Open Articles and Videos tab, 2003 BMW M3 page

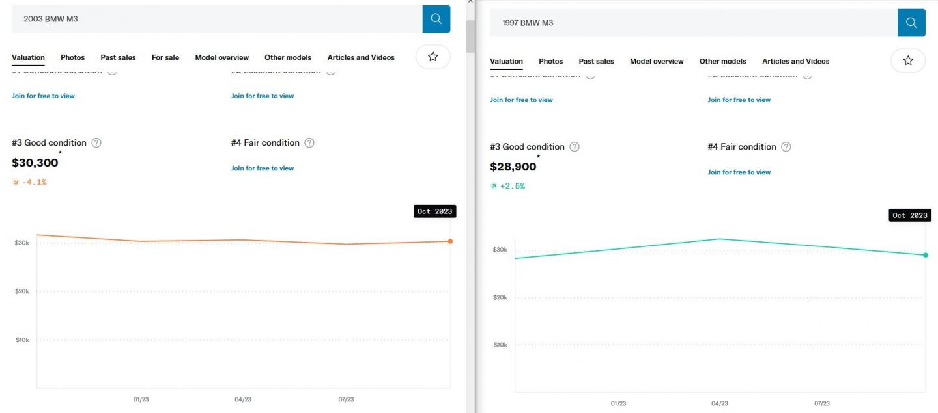[361, 57]
